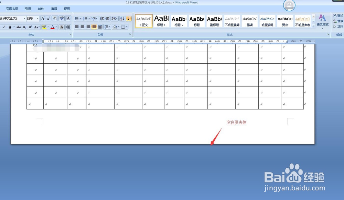Apply the 正文 style
Screen dimensions: 344x200
144,21
